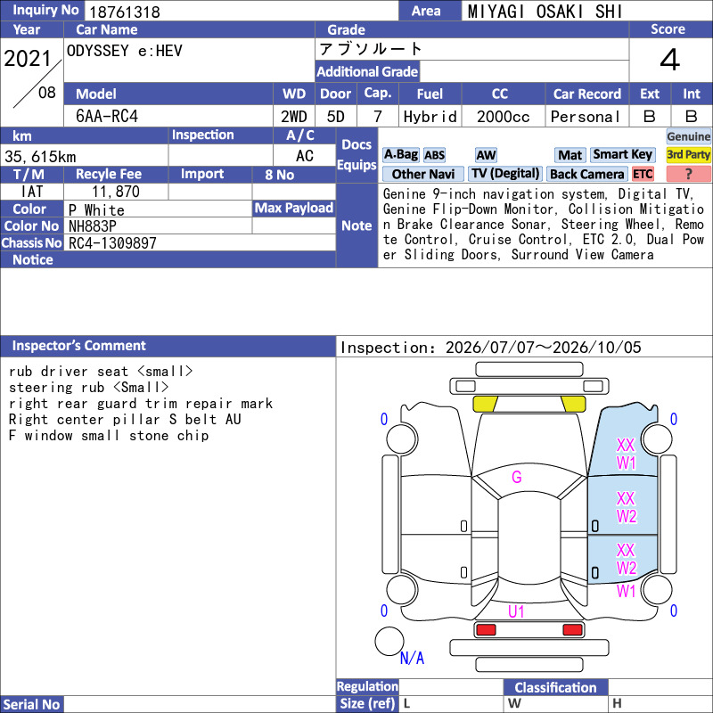
Task: Click the engine size 2000cc
Action: [x=504, y=117]
